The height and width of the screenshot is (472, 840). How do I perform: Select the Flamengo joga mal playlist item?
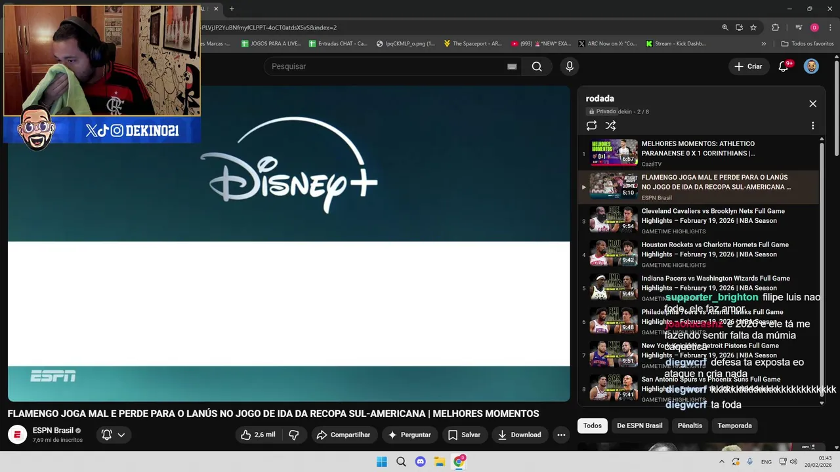pos(698,187)
